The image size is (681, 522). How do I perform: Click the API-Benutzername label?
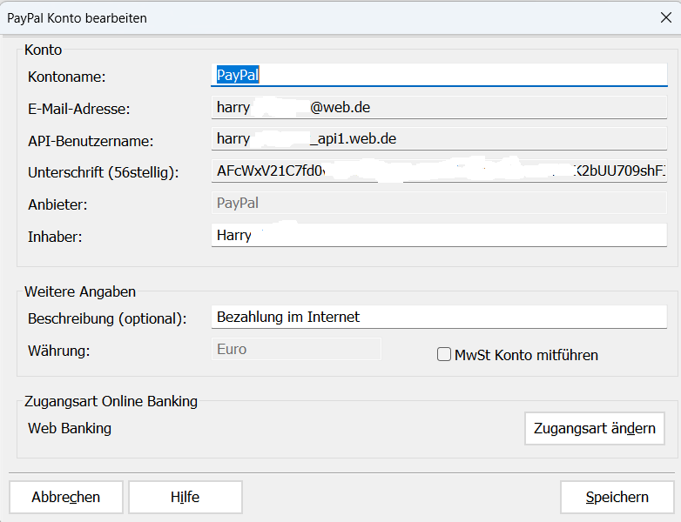pos(91,141)
